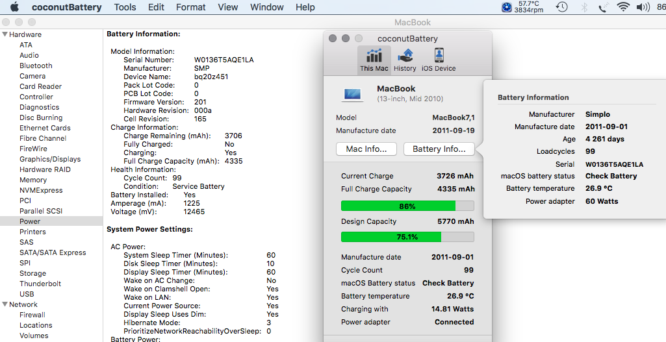The image size is (666, 342).
Task: Click the Battery Info... button
Action: click(439, 149)
